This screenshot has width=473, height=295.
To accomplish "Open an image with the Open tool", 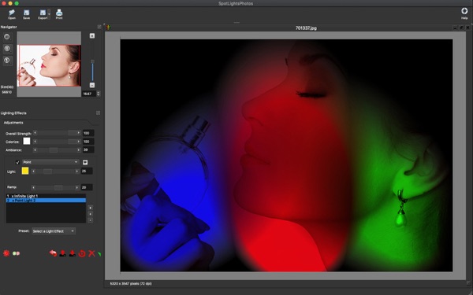I will [12, 14].
